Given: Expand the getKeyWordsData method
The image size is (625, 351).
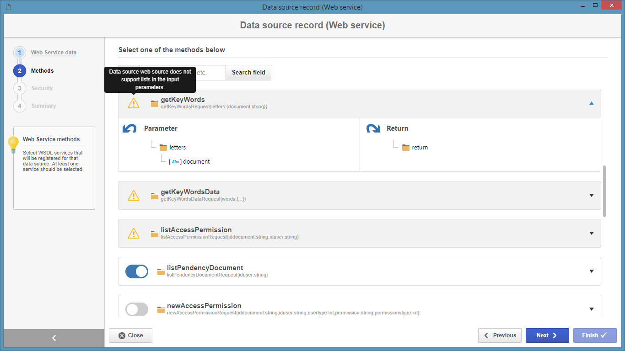Looking at the screenshot, I should (591, 196).
